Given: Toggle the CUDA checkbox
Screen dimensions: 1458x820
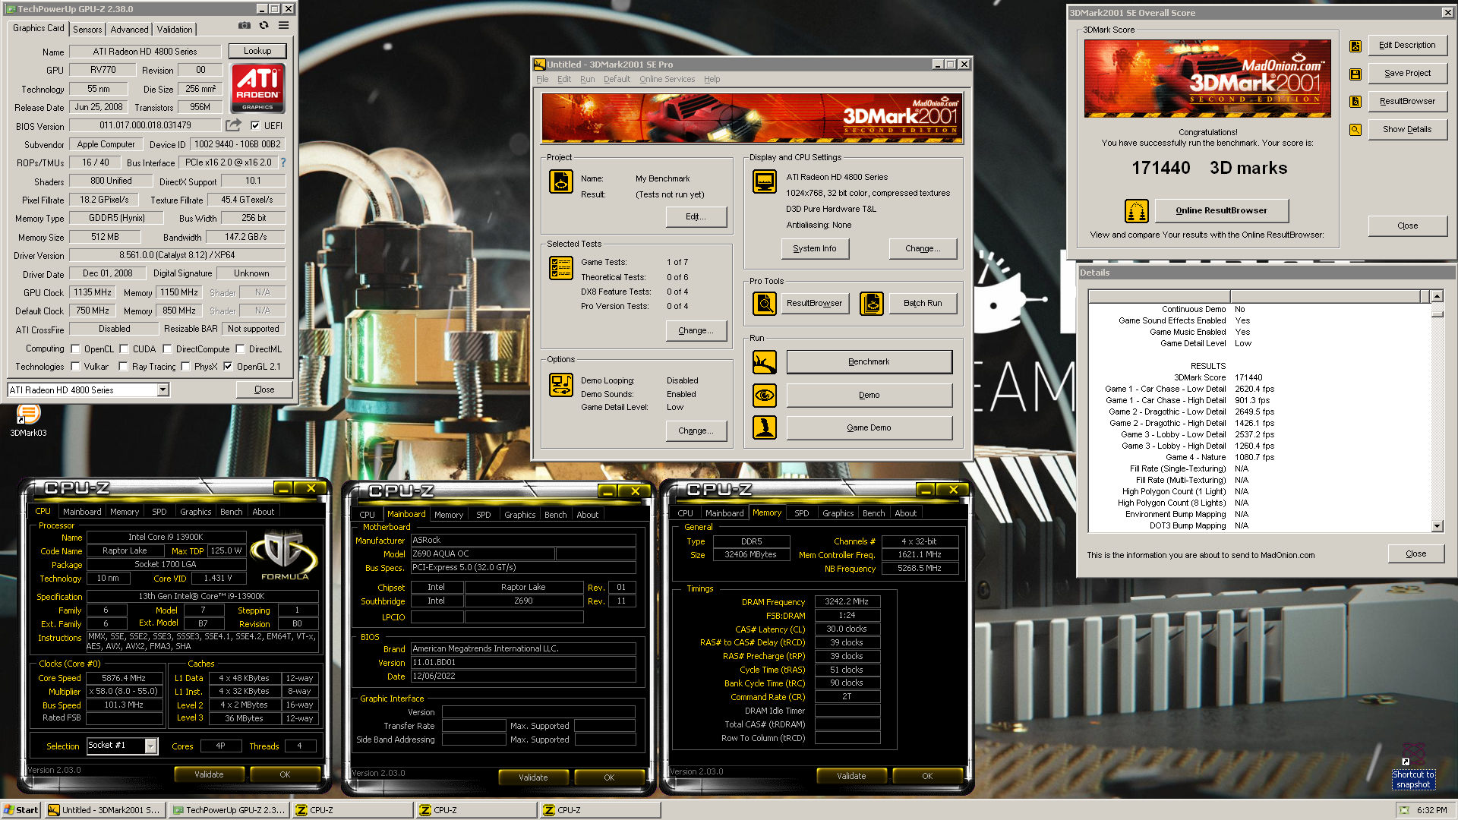Looking at the screenshot, I should point(124,349).
